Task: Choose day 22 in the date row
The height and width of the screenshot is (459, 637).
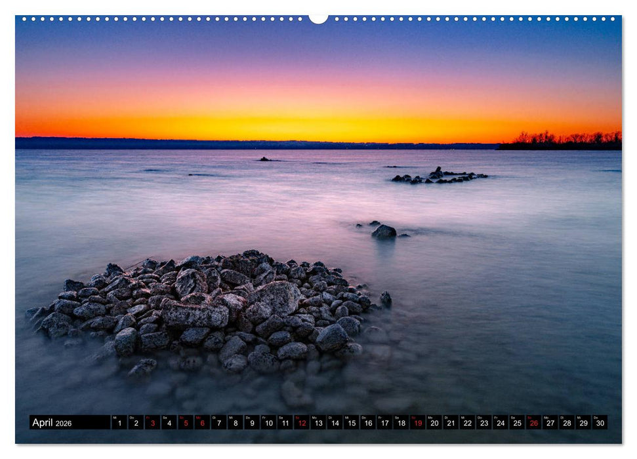Action: point(467,423)
